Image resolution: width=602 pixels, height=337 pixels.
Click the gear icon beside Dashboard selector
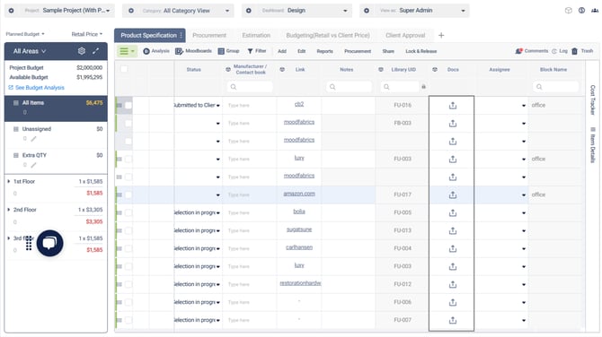(249, 11)
